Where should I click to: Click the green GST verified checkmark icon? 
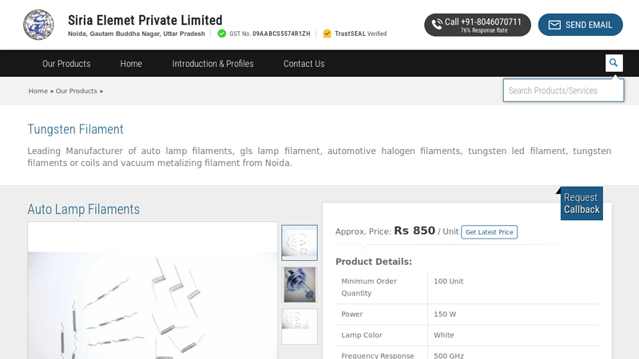pyautogui.click(x=222, y=34)
